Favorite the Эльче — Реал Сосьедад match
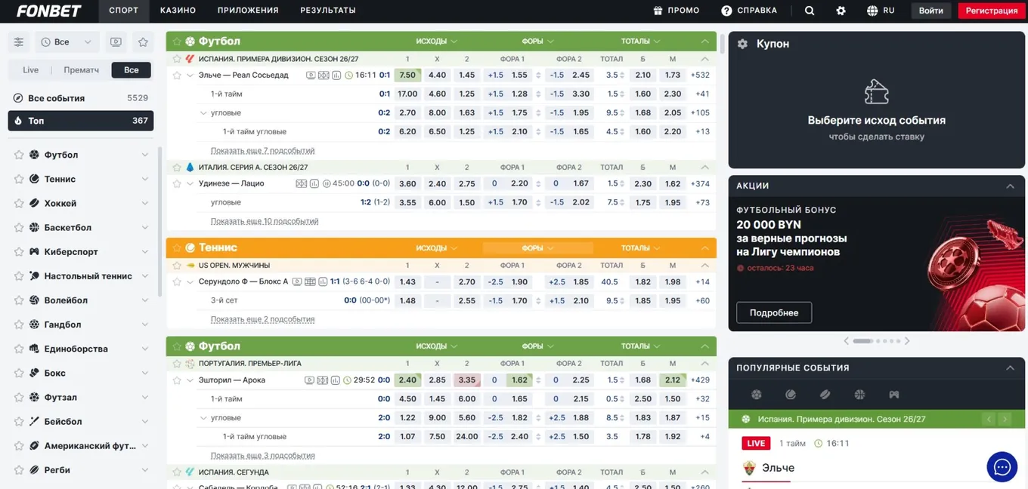1028x489 pixels. [177, 75]
